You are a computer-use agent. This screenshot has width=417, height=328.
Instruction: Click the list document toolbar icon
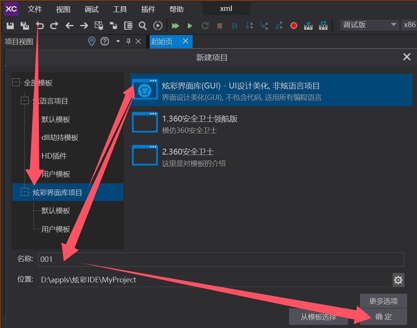tap(128, 26)
